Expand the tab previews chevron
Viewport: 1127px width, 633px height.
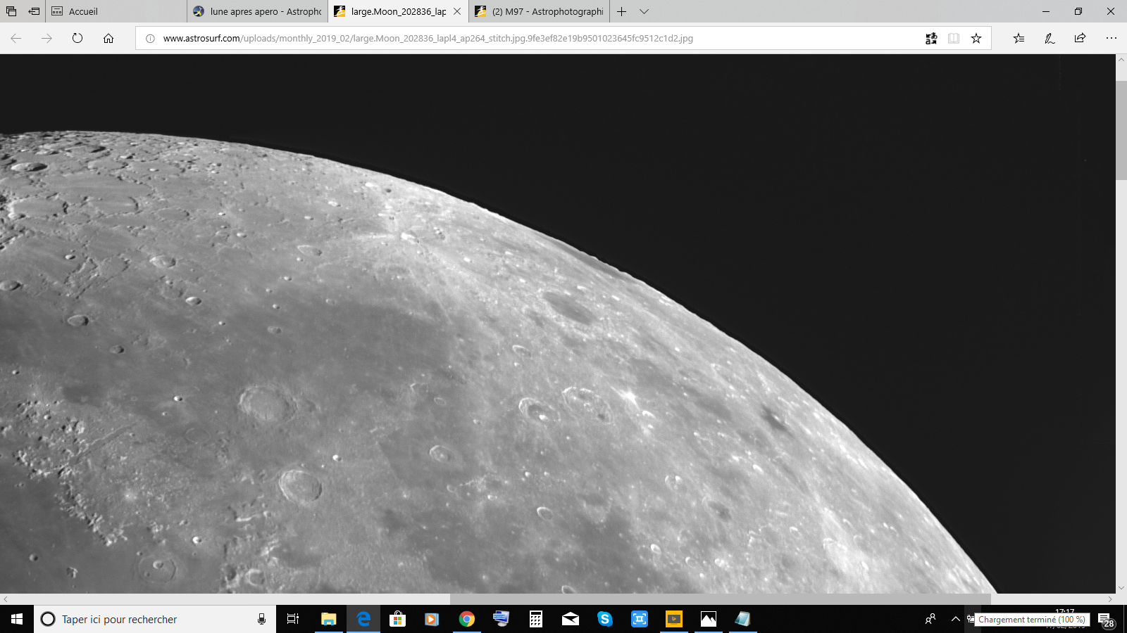644,11
